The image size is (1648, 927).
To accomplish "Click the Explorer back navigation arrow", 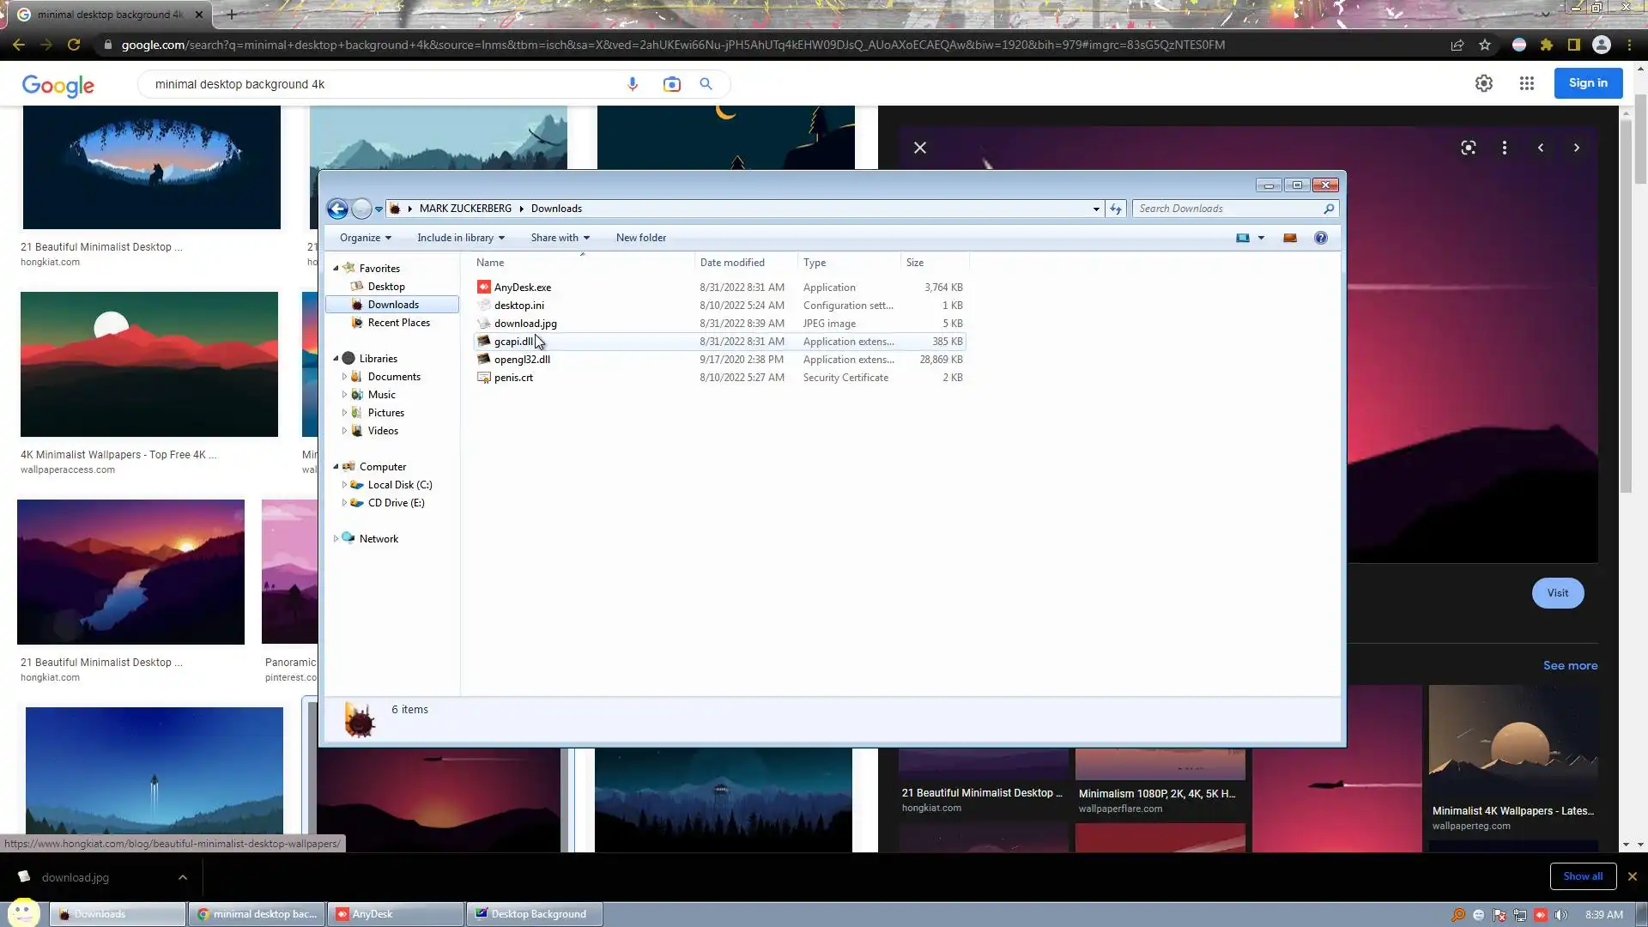I will [337, 209].
